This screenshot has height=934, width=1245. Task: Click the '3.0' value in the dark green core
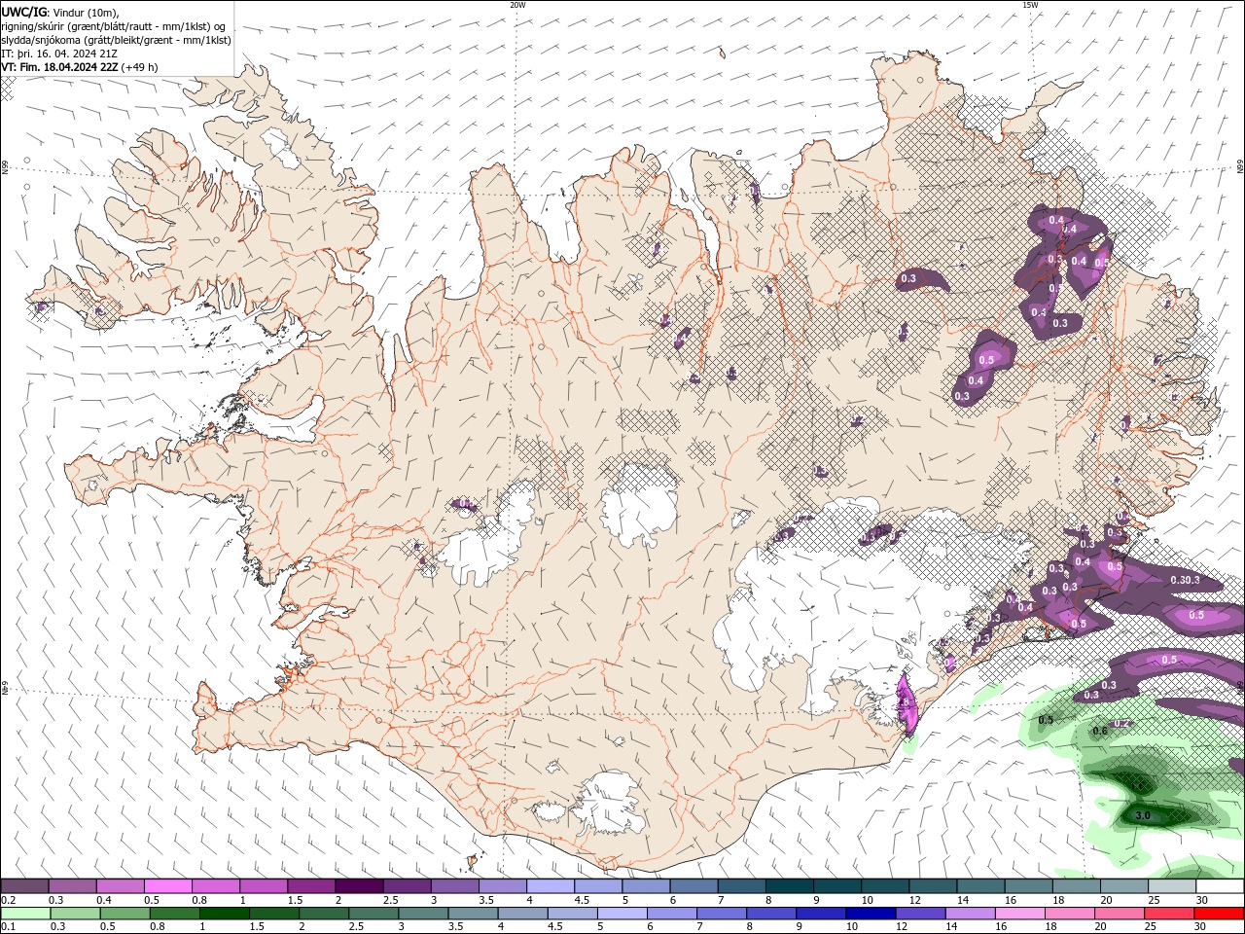pos(1143,815)
